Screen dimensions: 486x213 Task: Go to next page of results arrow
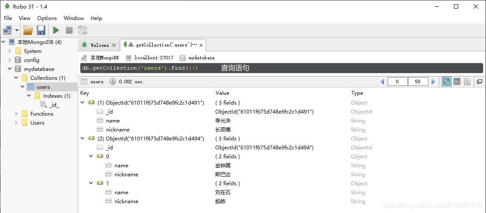tap(433, 82)
